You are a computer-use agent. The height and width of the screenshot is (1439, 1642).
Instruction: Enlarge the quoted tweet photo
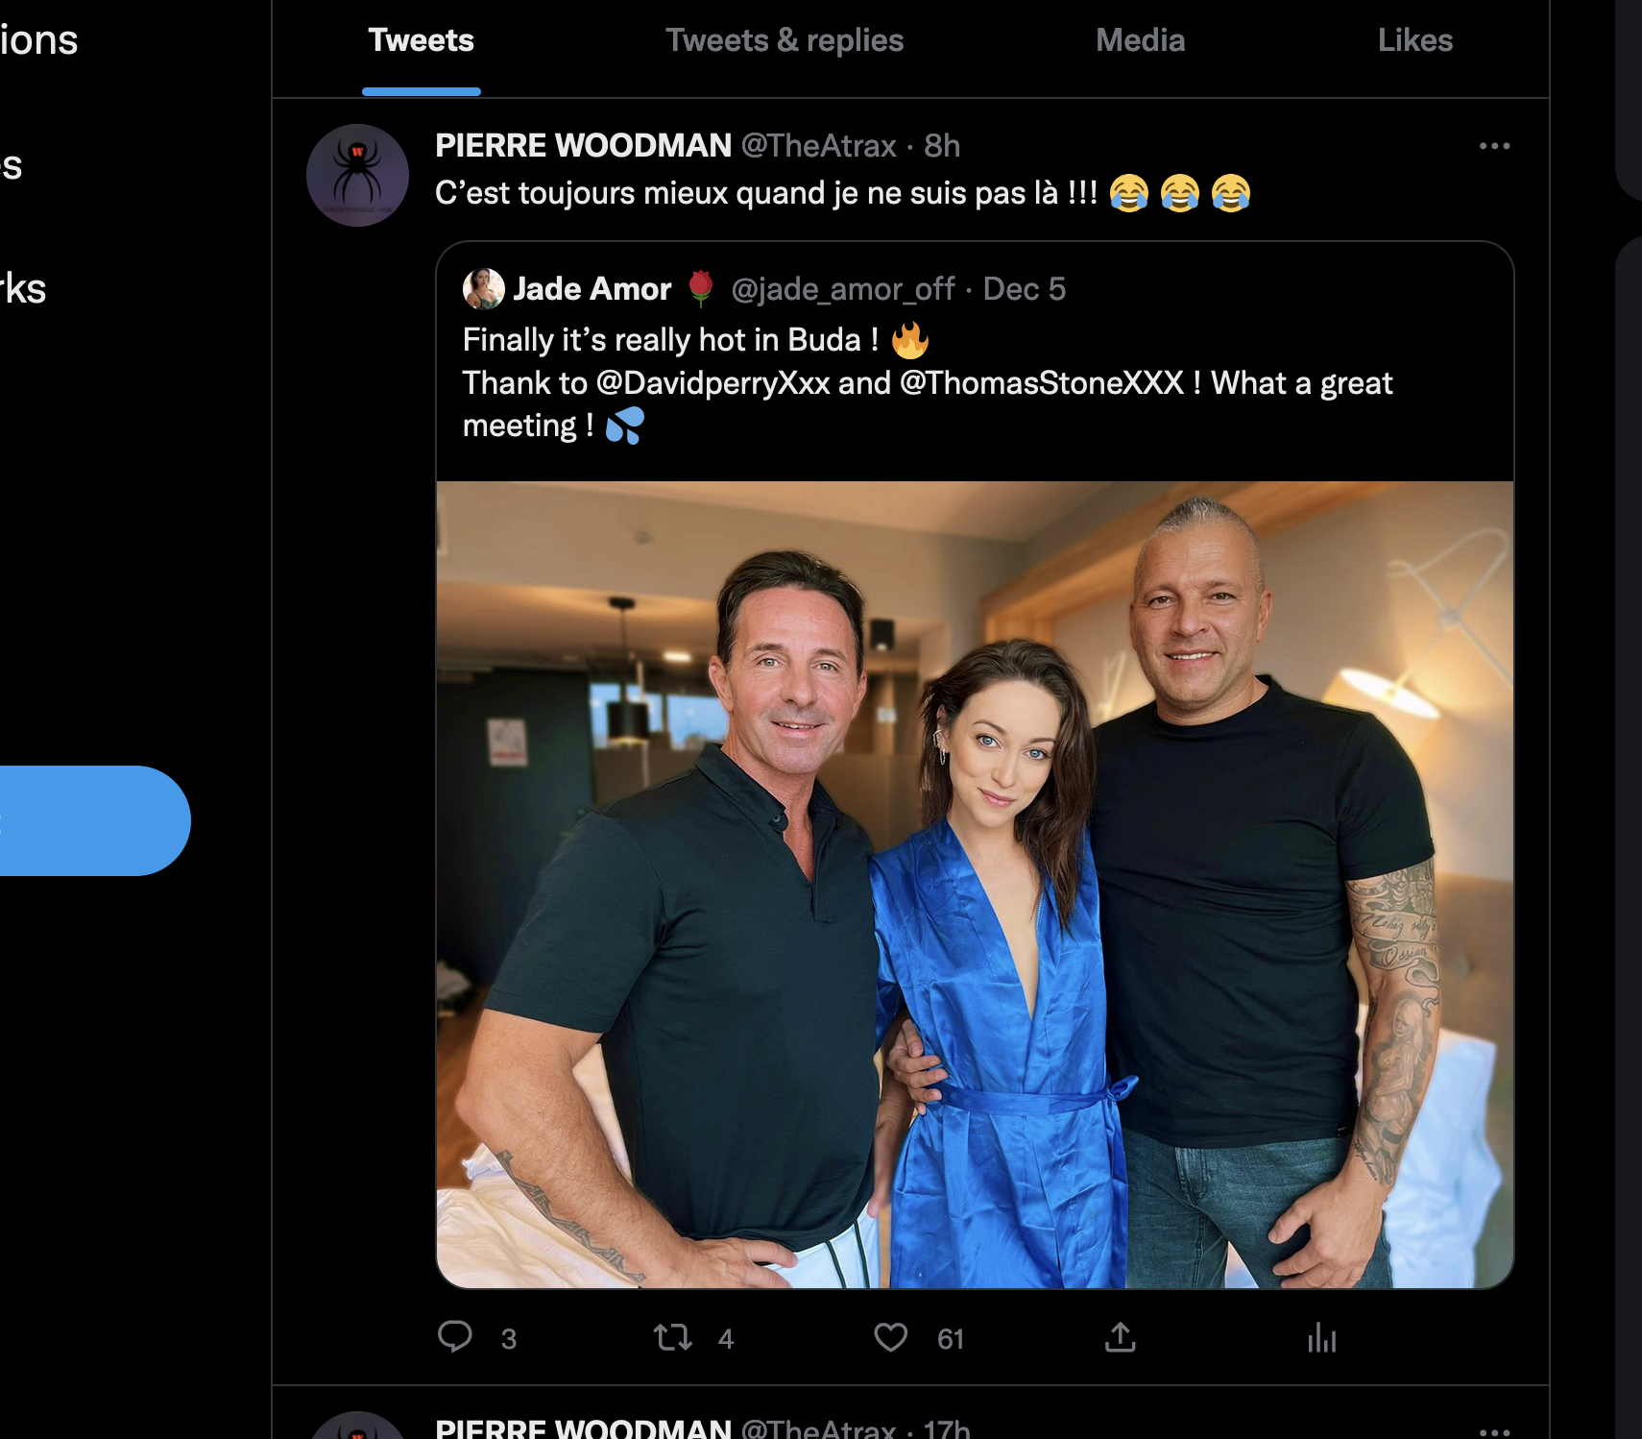(x=975, y=884)
